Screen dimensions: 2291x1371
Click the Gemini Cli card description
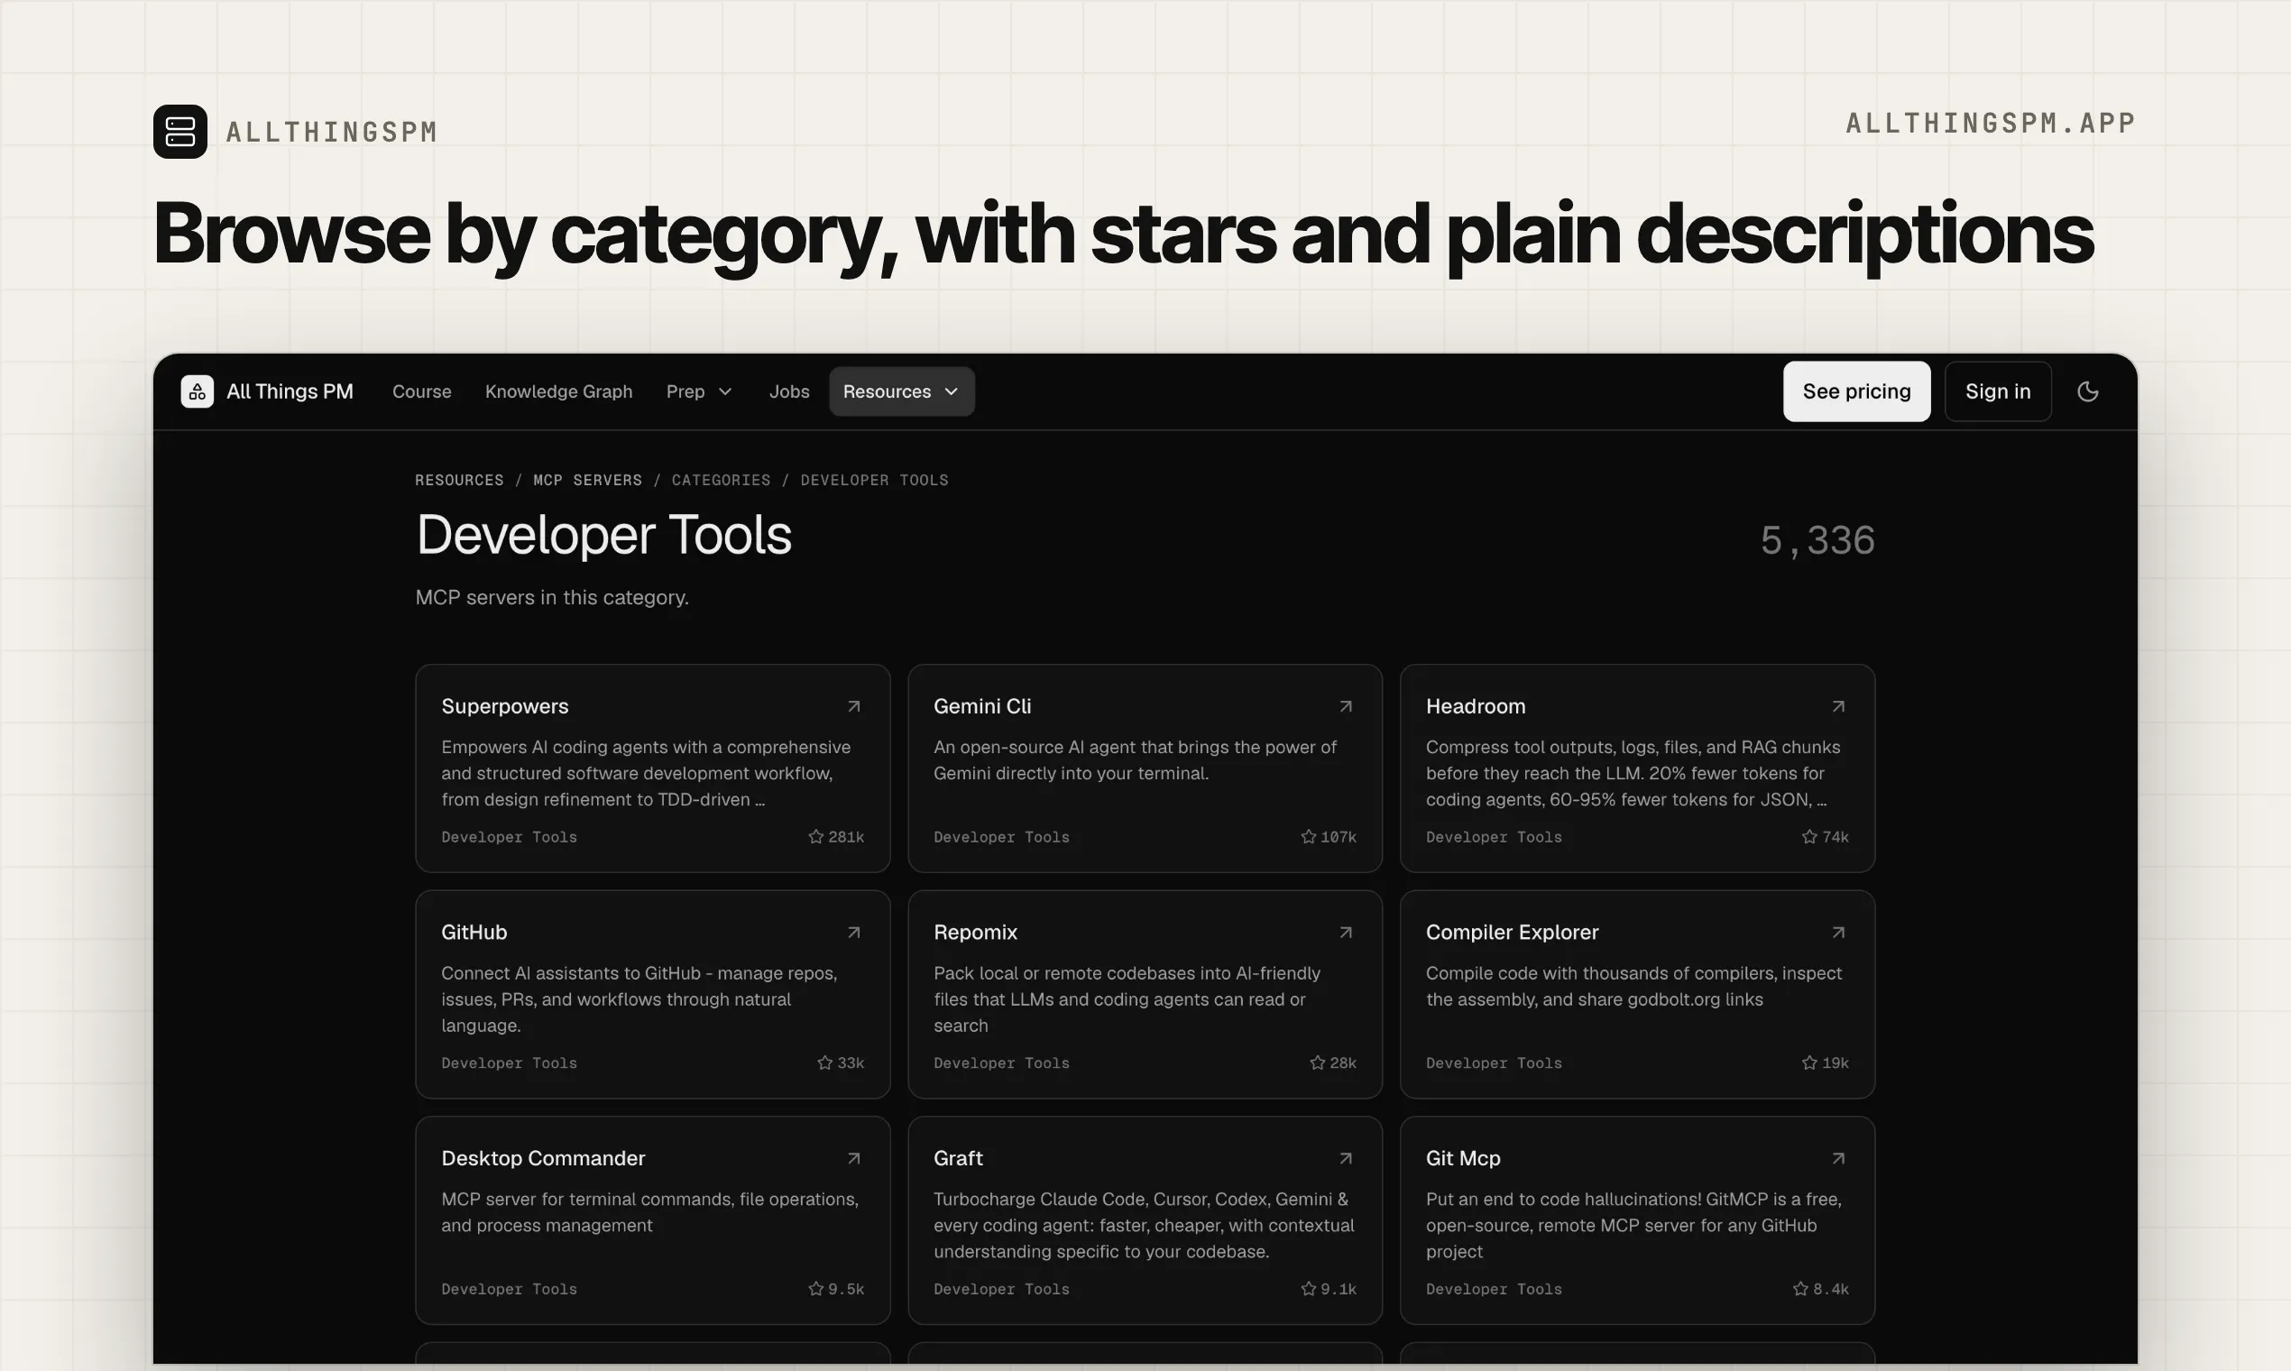pos(1136,760)
